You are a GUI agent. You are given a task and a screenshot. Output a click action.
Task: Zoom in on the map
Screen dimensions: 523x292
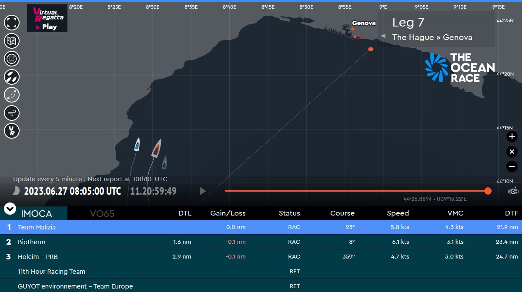(x=512, y=136)
